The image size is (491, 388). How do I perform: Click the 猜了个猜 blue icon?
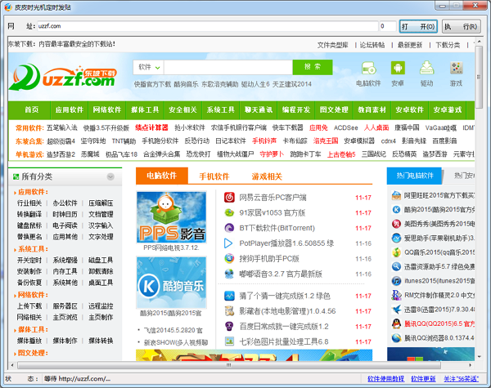click(229, 296)
